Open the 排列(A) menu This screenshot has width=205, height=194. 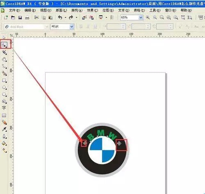(77, 10)
